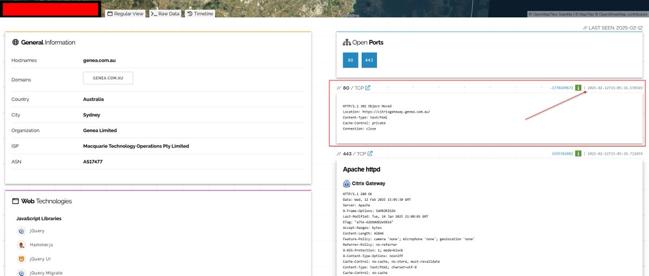Select the hostname genea.com.au
649x276 pixels.
pos(100,61)
